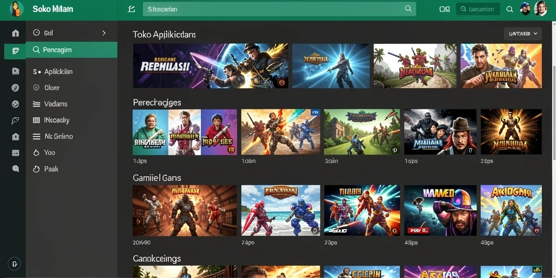This screenshot has width=556, height=278.
Task: Open the warehouse fighters thumbnail in Gamiiel Gans
Action: pos(185,211)
